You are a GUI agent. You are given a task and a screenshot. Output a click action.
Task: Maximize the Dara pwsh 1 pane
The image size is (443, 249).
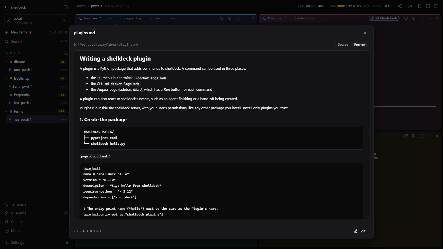[x=421, y=18]
